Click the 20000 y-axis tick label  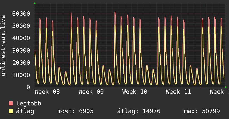coord(21,63)
